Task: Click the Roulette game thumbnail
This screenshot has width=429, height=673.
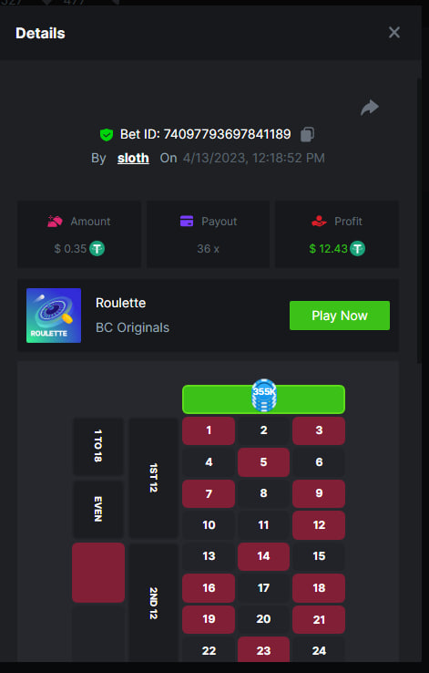Action: click(54, 316)
